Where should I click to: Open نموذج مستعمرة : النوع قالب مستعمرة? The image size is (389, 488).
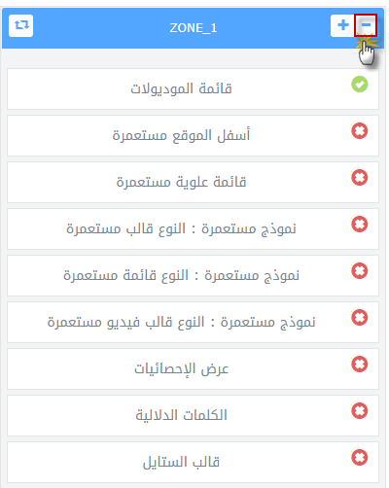coord(193,228)
